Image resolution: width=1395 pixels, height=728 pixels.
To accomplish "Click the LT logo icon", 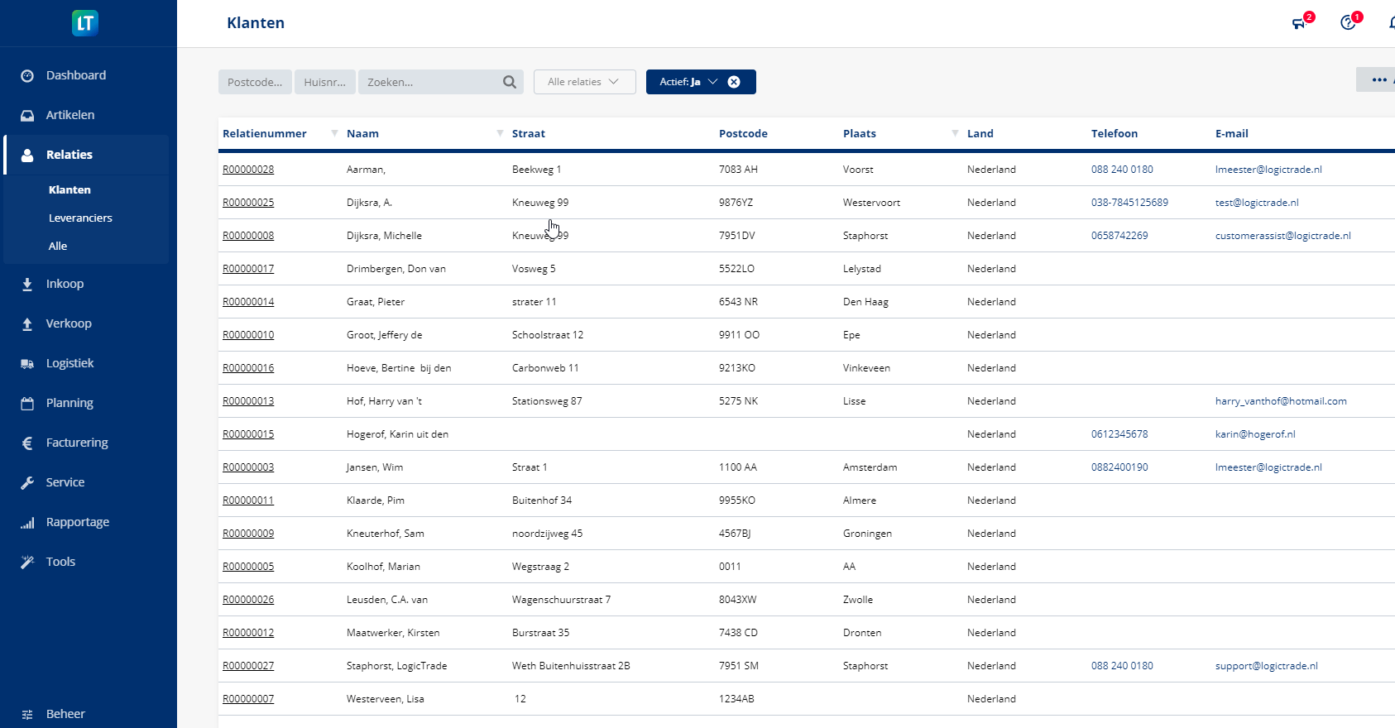I will tap(85, 23).
